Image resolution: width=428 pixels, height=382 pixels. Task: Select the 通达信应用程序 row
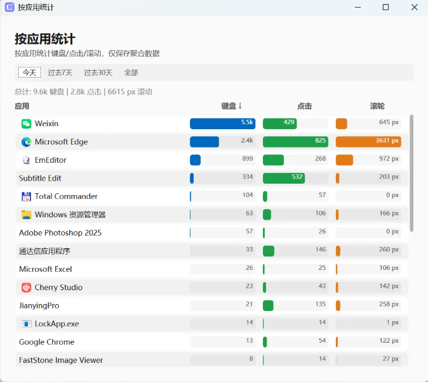click(x=212, y=251)
